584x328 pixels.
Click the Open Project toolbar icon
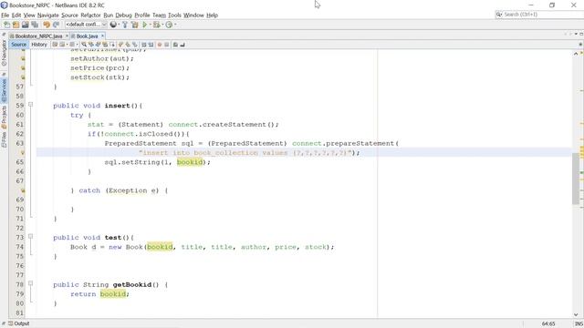(x=26, y=25)
